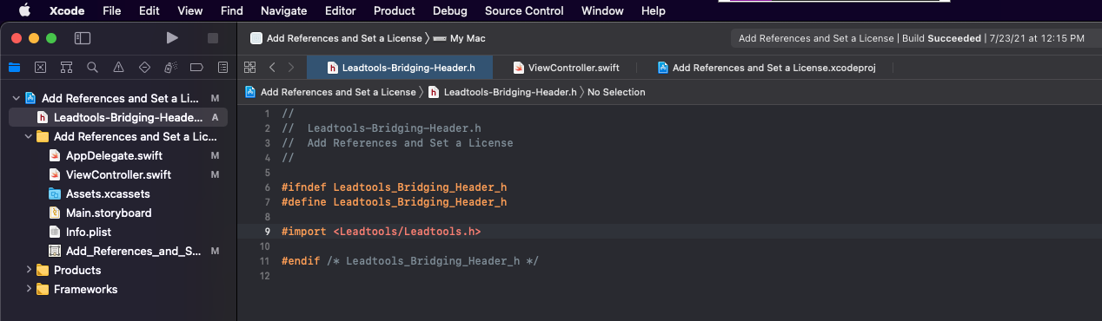Click the h file icon on the active tab
Screen dimensions: 1102x321
coord(332,67)
